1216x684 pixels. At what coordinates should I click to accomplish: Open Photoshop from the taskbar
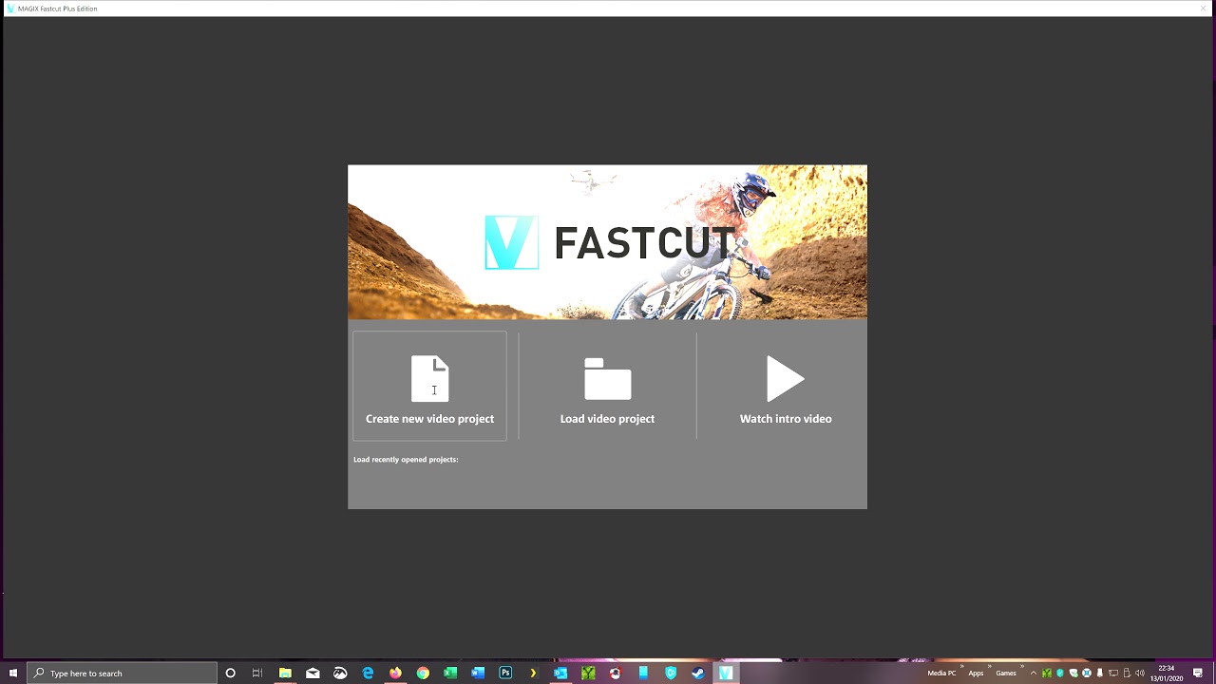pos(505,673)
